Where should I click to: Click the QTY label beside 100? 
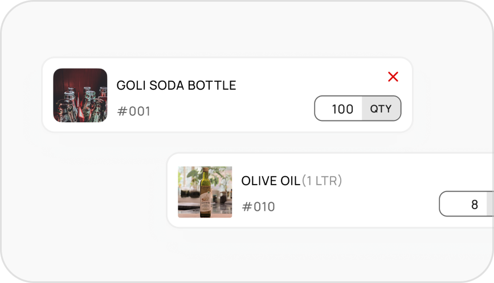(x=381, y=109)
